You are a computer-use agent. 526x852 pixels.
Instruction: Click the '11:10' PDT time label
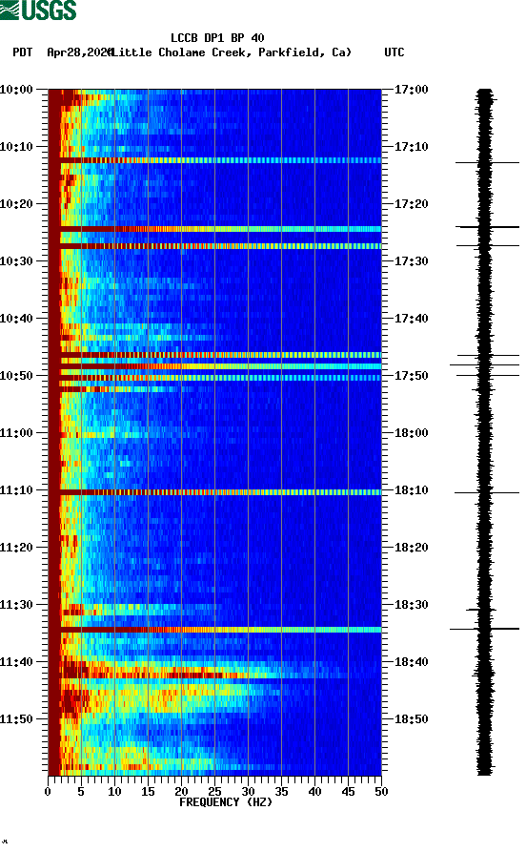[16, 490]
